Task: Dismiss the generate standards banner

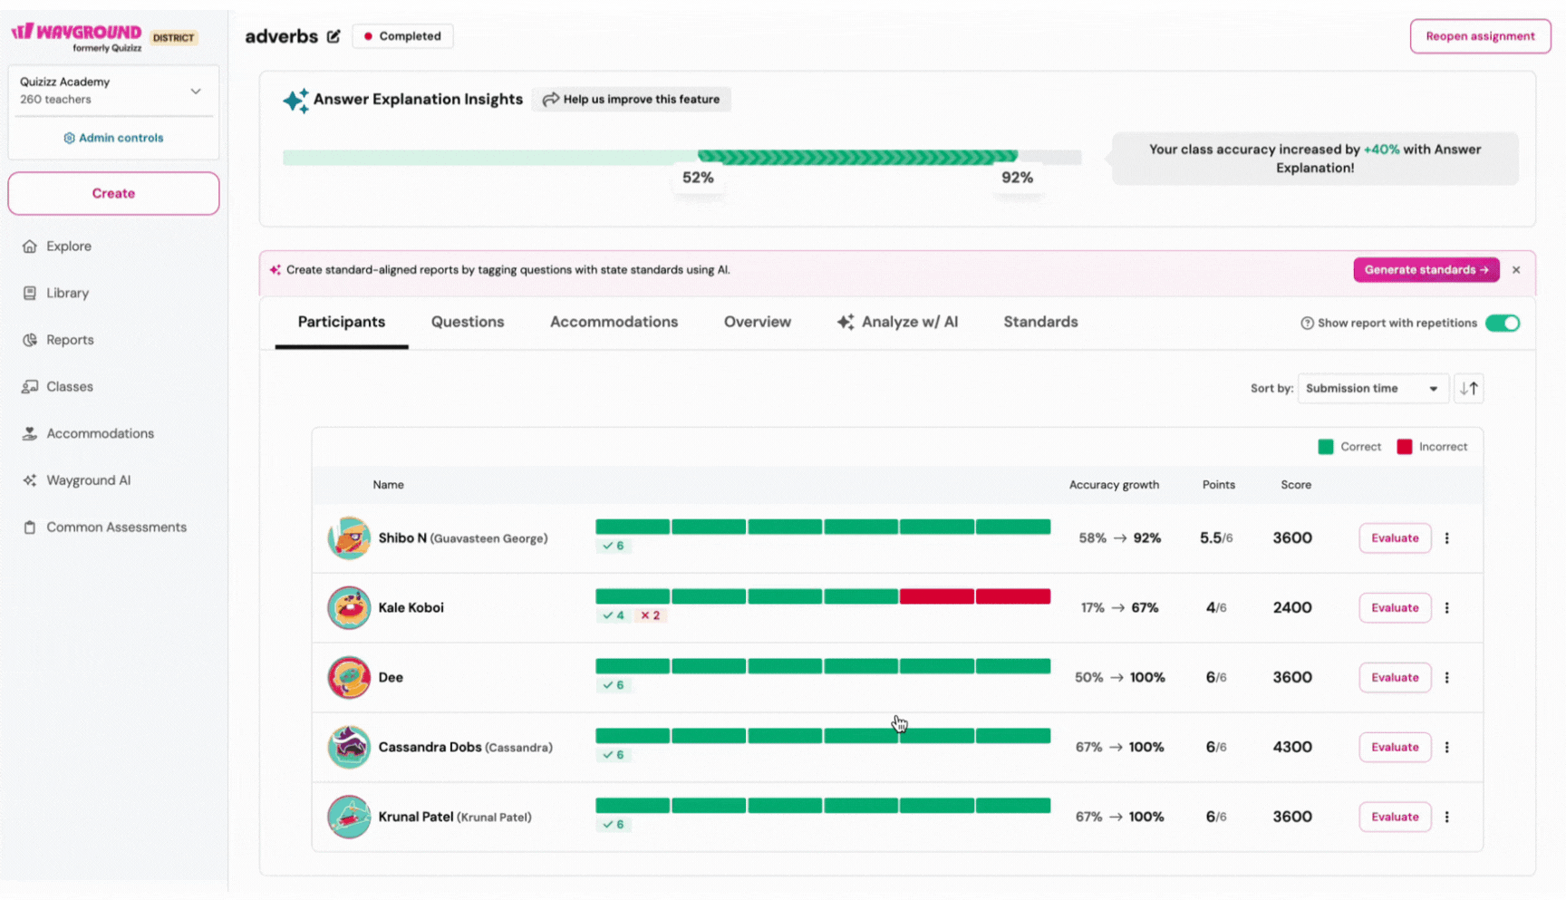Action: [1516, 270]
